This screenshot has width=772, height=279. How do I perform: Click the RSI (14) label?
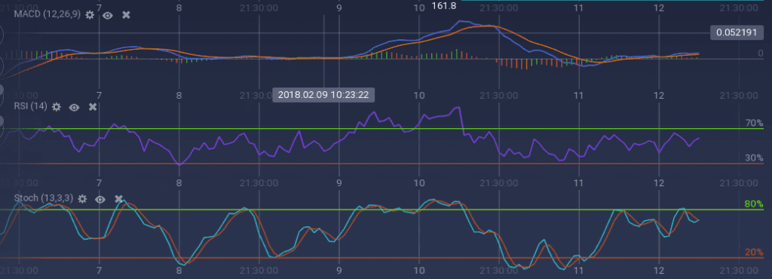pos(30,106)
